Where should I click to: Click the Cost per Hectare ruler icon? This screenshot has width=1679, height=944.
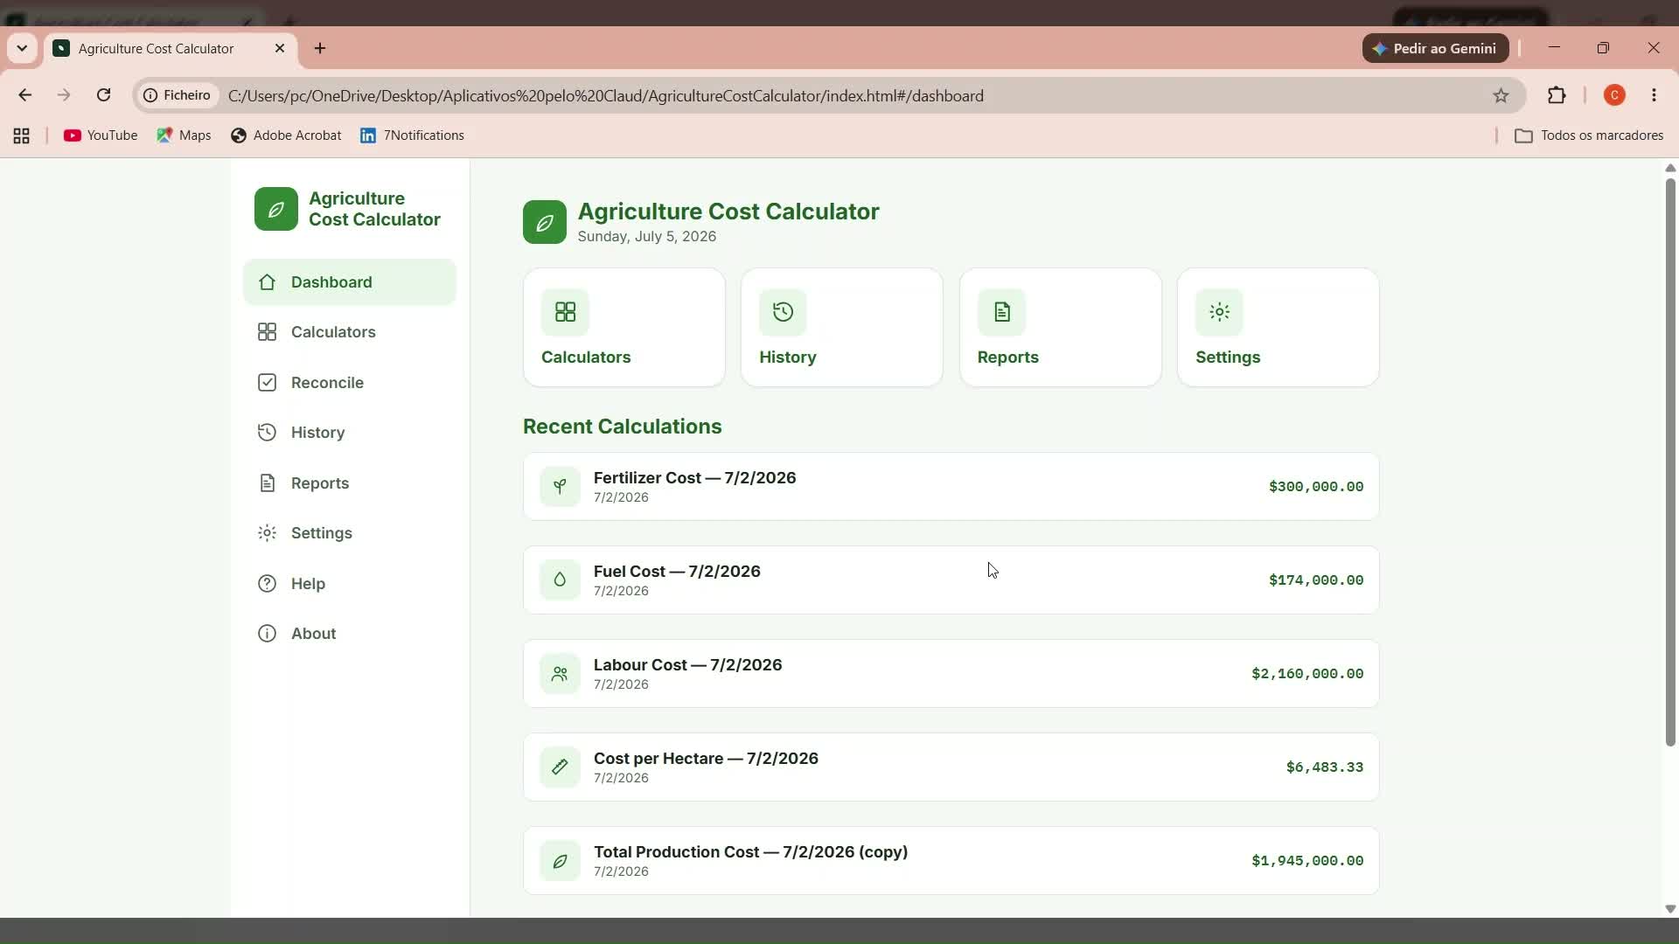click(x=560, y=767)
